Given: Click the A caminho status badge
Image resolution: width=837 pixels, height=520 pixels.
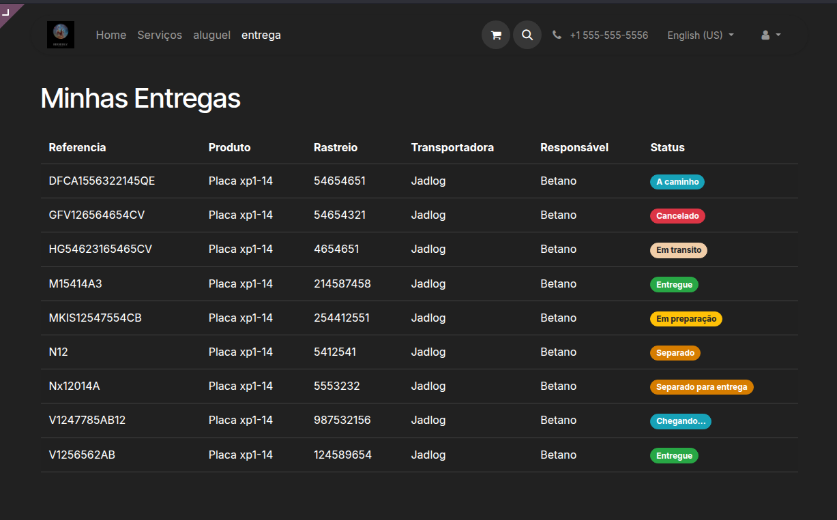Looking at the screenshot, I should [x=677, y=182].
